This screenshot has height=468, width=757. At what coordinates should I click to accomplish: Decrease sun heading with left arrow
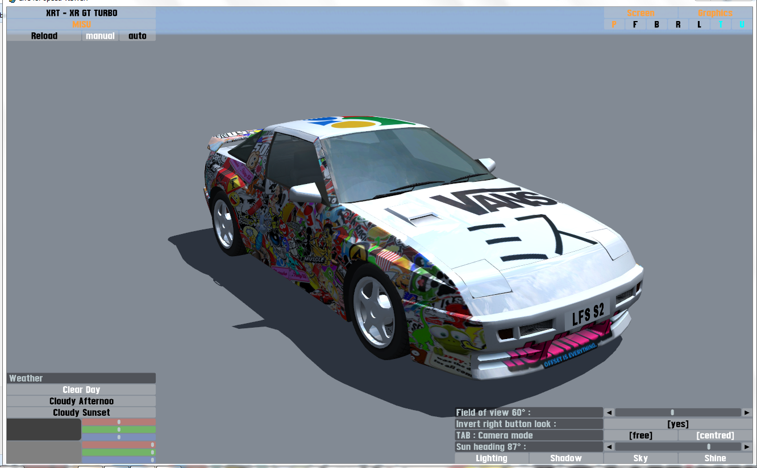coord(609,446)
